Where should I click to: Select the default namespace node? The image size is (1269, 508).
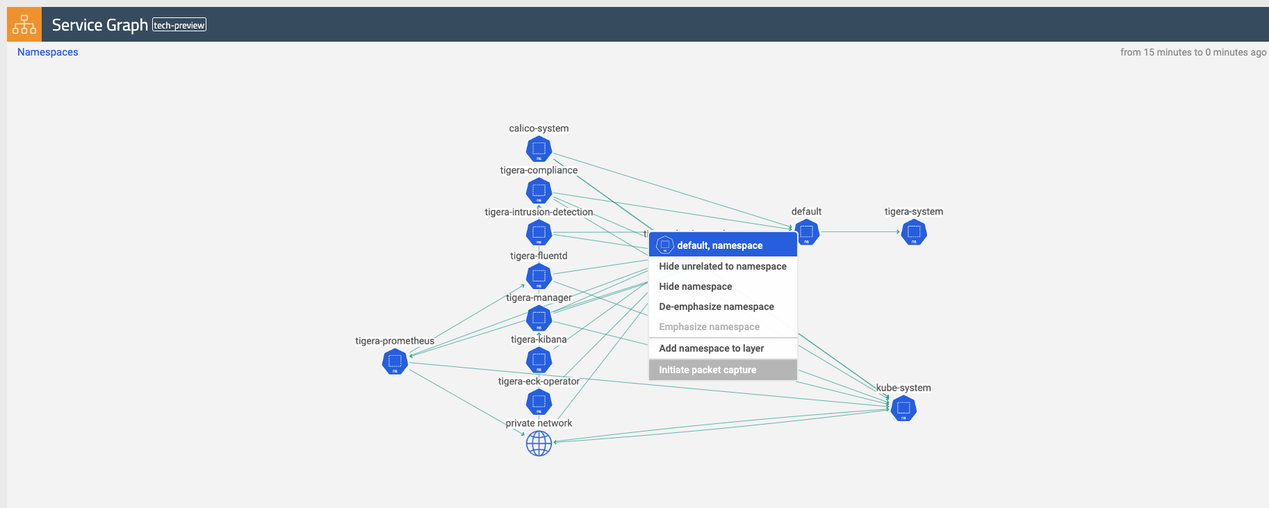click(x=806, y=232)
